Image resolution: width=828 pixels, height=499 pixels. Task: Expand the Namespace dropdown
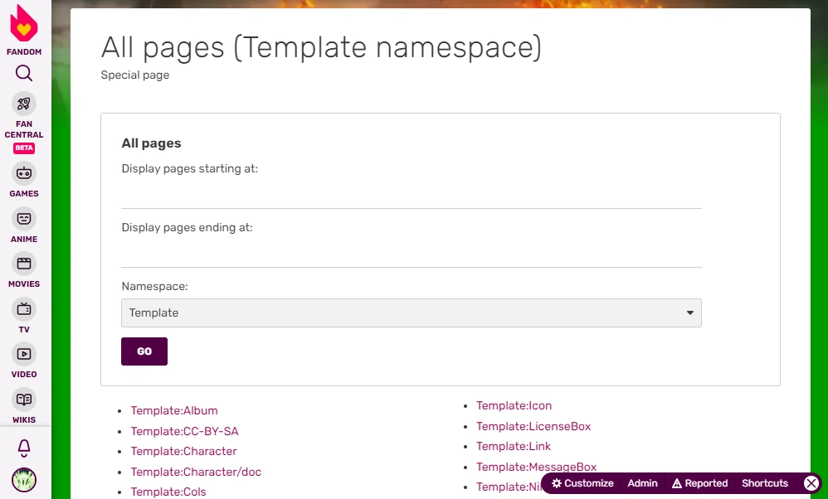[x=411, y=312]
